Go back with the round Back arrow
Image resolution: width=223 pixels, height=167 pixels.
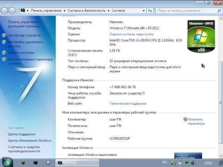coord(4,11)
